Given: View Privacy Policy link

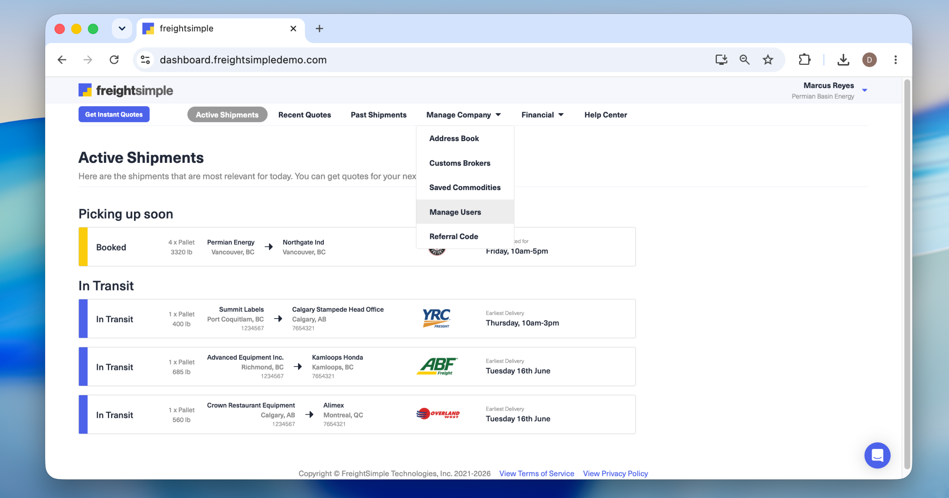Looking at the screenshot, I should click(x=615, y=473).
